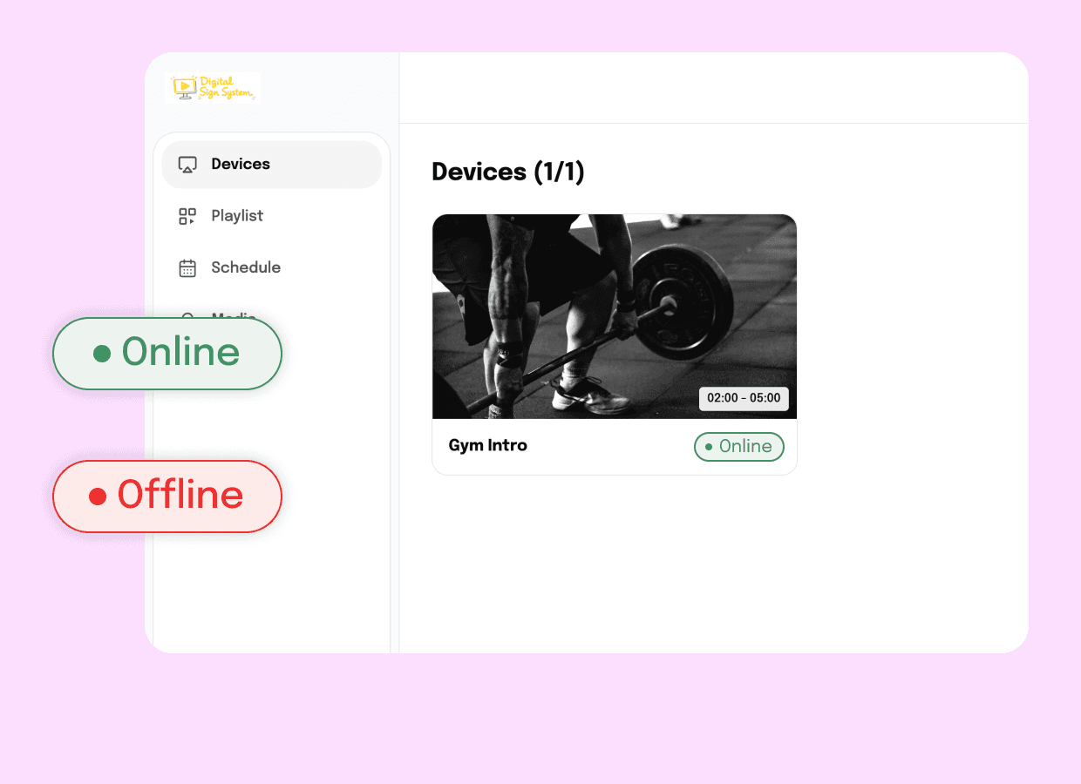Click the Devices (1/1) heading
Screen dimensions: 1081x784
click(x=508, y=172)
